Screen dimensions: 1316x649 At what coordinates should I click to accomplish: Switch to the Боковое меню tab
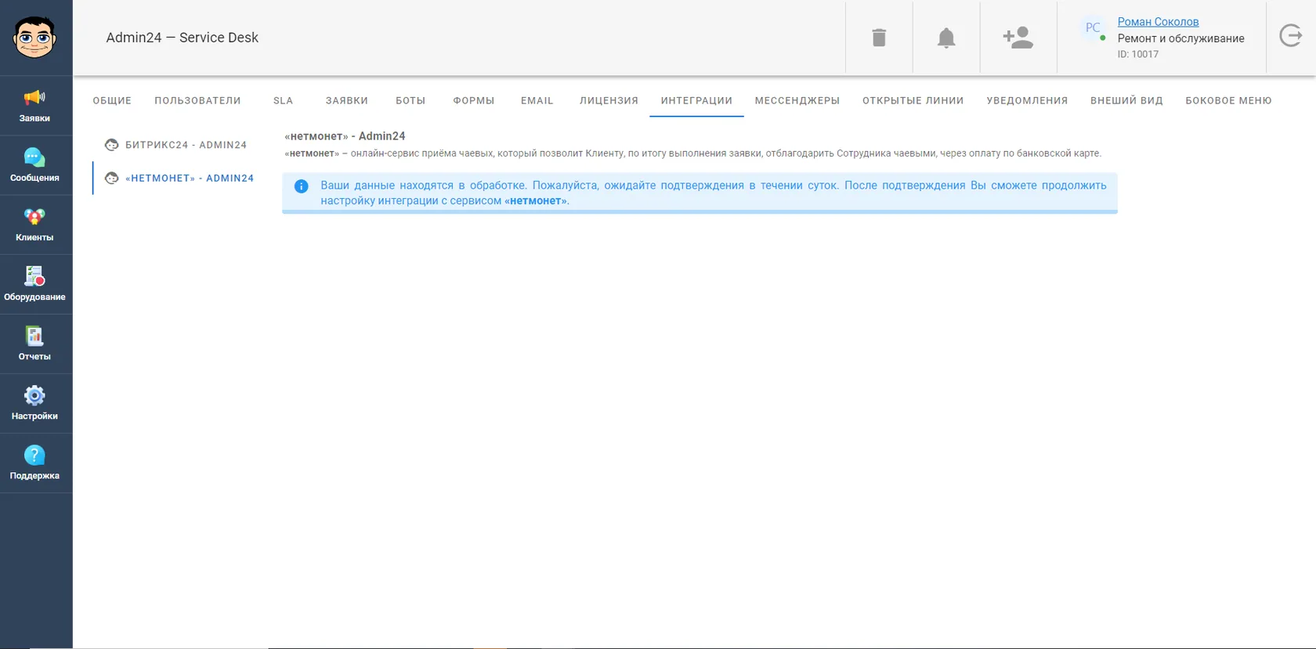pos(1228,101)
